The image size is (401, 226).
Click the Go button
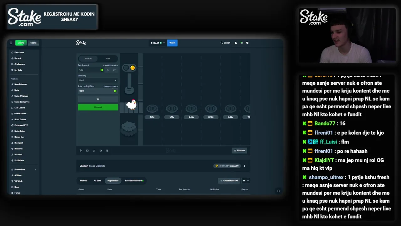[x=98, y=99]
